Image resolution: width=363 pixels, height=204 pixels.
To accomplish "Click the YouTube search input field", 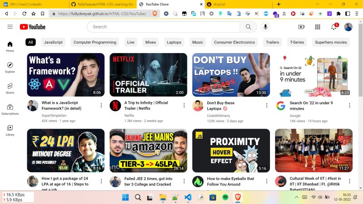I will [x=163, y=27].
